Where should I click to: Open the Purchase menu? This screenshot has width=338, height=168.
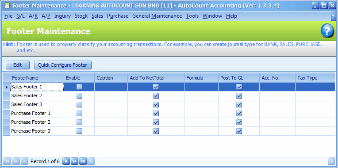(x=118, y=16)
